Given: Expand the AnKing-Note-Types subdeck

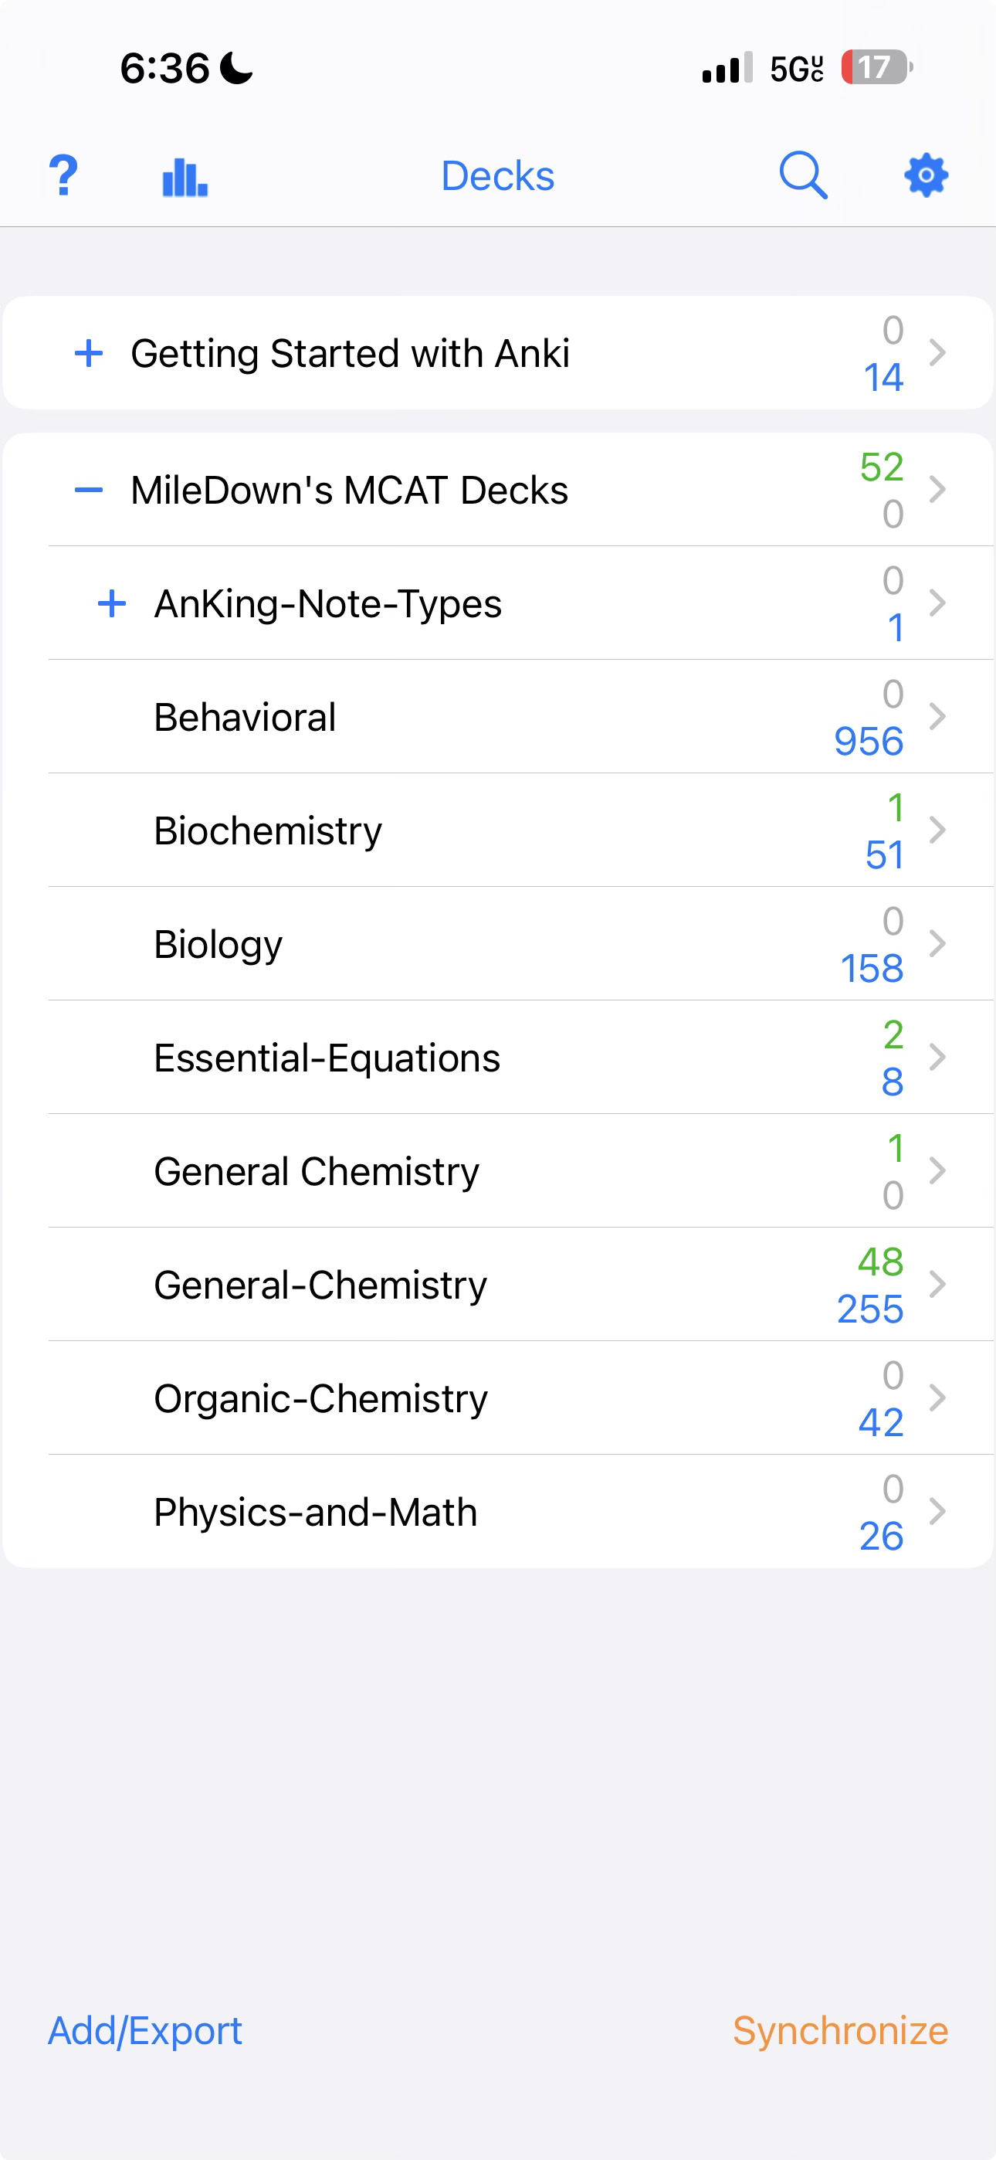Looking at the screenshot, I should tap(111, 603).
